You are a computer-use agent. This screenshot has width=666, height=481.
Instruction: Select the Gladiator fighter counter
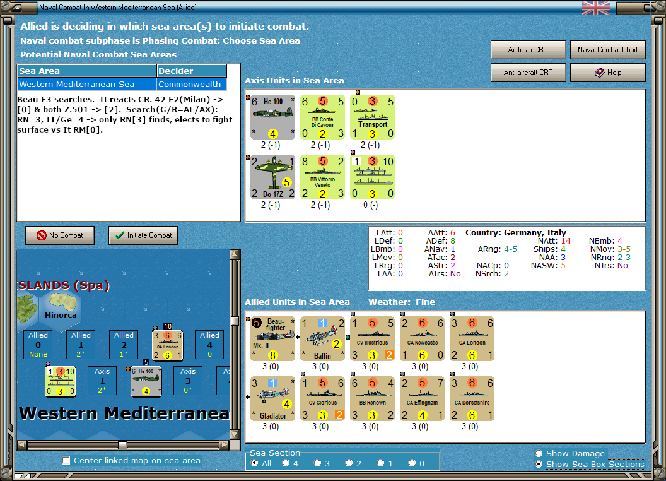point(272,398)
